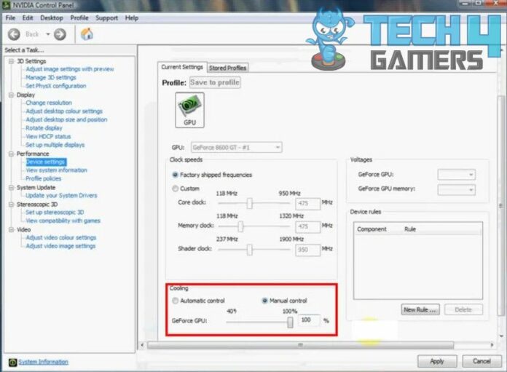Viewport: 507px width, 372px height.
Task: Click NVIDIA Control Panel title bar icon
Action: [6, 5]
